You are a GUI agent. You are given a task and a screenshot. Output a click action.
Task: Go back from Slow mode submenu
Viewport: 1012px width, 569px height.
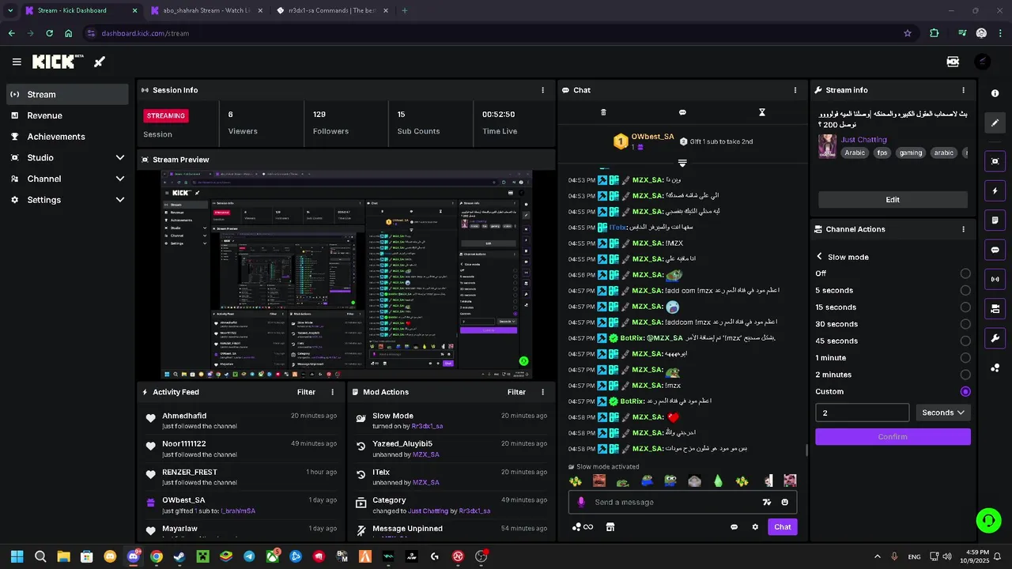819,257
